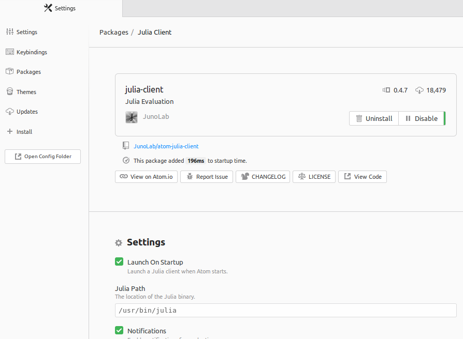Open Themes in the sidebar
This screenshot has height=339, width=463.
[x=21, y=91]
